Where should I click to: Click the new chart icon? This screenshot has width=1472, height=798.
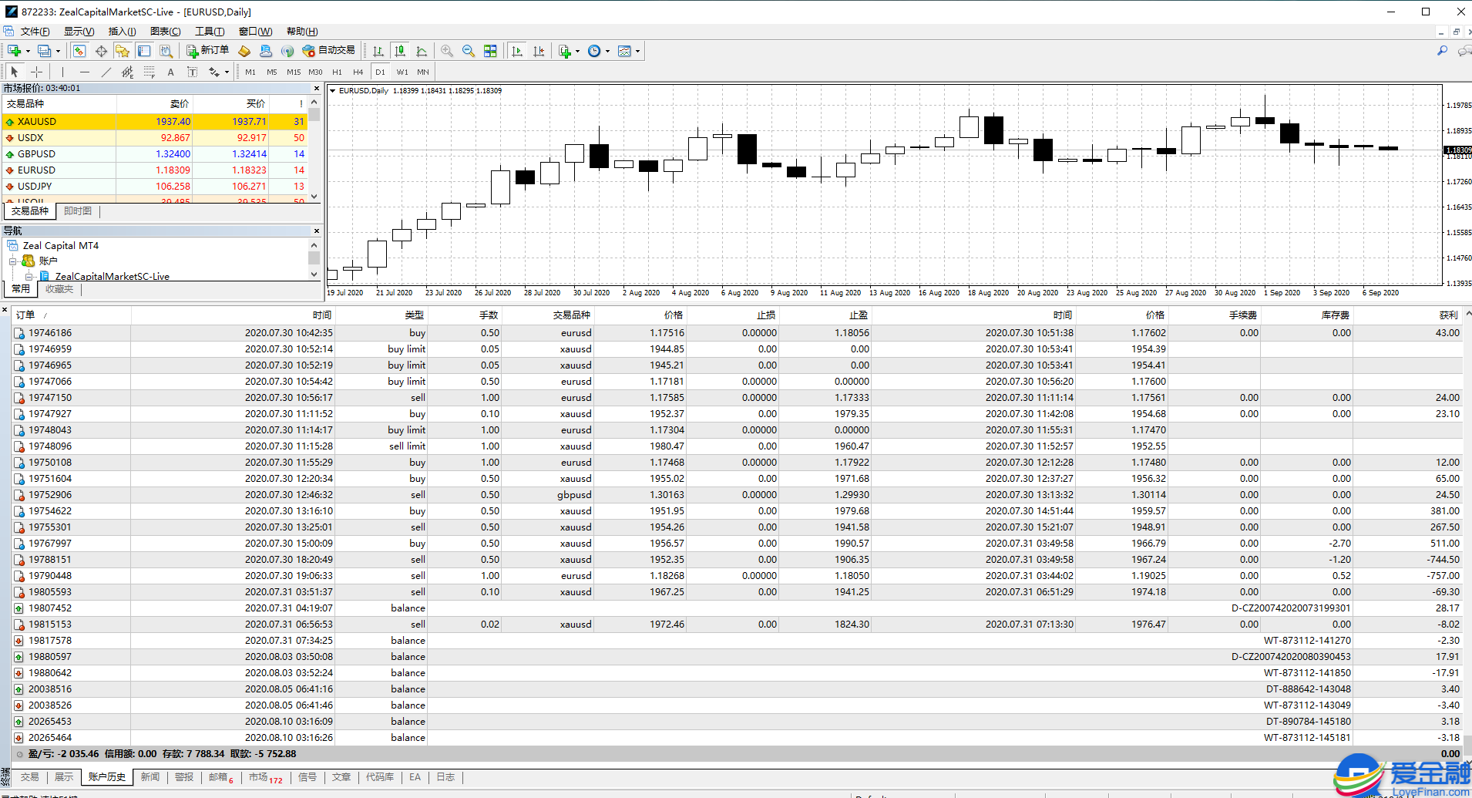[14, 51]
